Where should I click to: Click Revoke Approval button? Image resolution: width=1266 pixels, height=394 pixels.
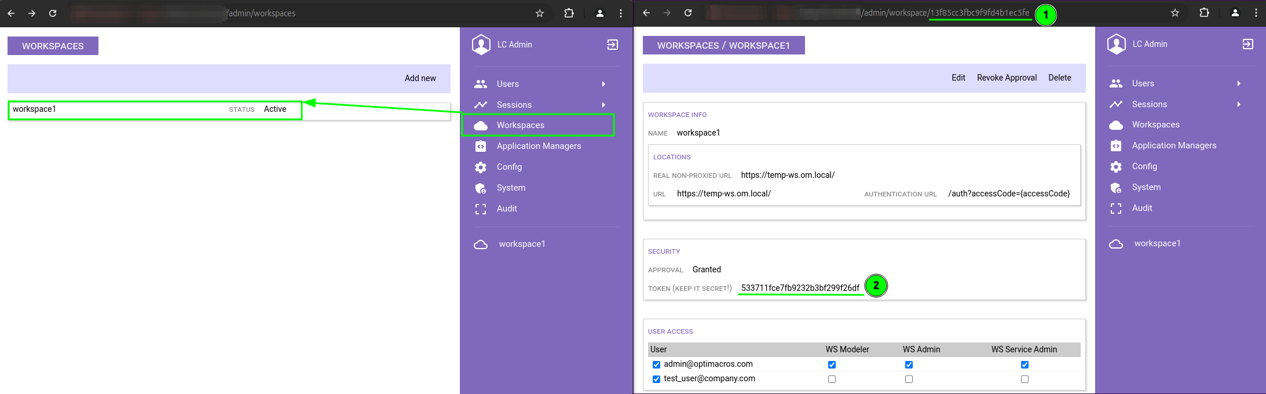click(1007, 78)
